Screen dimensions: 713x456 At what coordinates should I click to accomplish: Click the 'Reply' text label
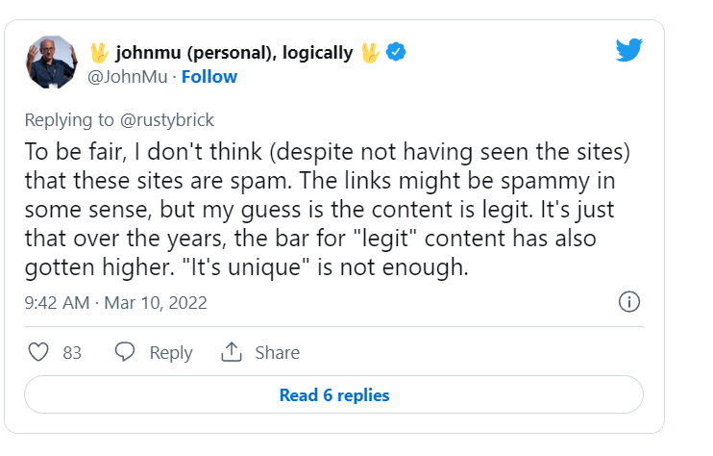(x=171, y=353)
